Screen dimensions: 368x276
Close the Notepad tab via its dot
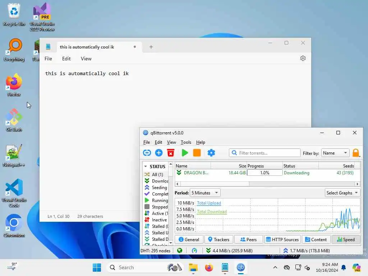[x=135, y=47]
